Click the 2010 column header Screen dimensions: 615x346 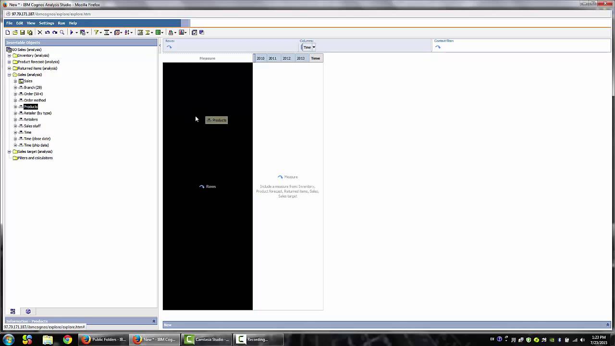click(260, 58)
